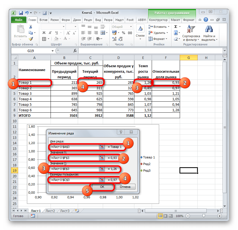Image resolution: width=238 pixels, height=230 pixels.
Task: Toggle underline formatting (Ч)
Action: 56,33
